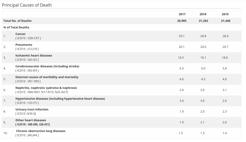
Task: Select the 2017 column header
Action: click(182, 14)
